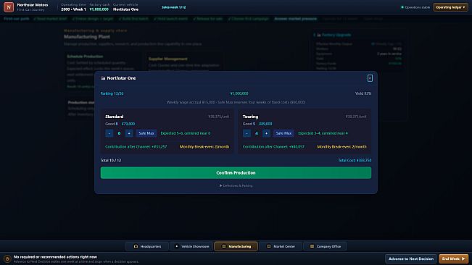The image size is (472, 265).
Task: Click Standard Monthly Break-even text
Action: [x=204, y=147]
